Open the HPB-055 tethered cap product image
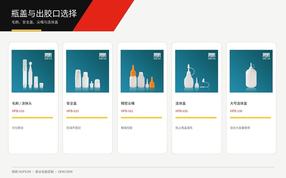Image resolution: width=286 pixels, height=178 pixels. (x=197, y=71)
